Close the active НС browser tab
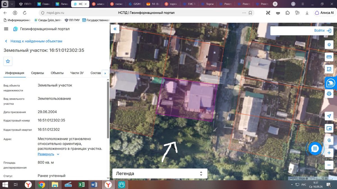Screen dimensions: 337x189 [86, 4]
